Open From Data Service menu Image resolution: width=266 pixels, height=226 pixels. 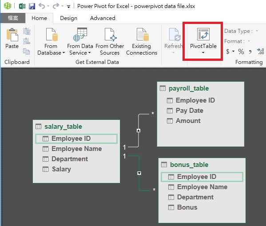click(80, 42)
